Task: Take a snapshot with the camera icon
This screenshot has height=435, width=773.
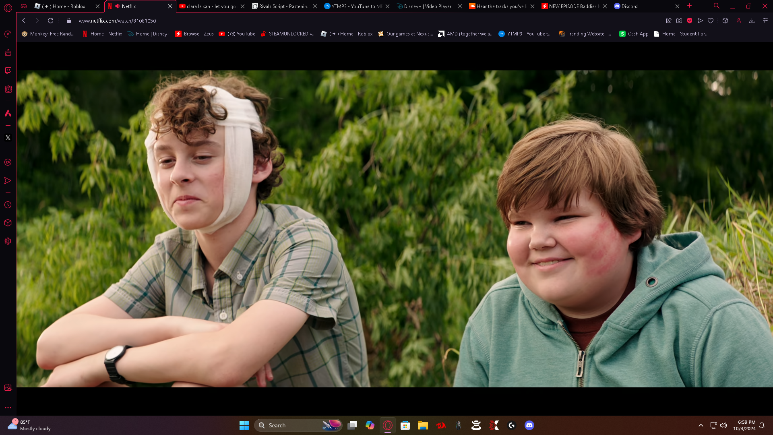Action: (679, 21)
